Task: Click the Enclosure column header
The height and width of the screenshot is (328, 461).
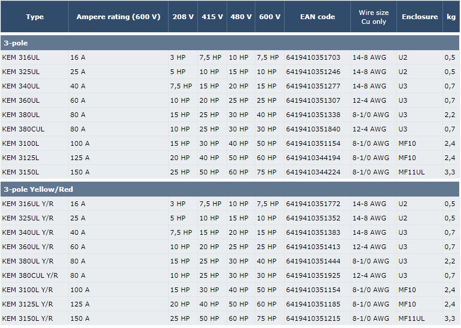Action: pyautogui.click(x=420, y=17)
